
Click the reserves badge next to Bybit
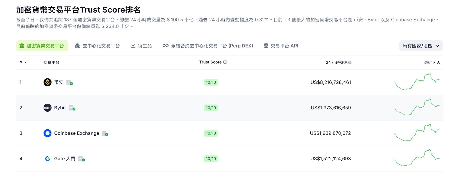click(72, 108)
